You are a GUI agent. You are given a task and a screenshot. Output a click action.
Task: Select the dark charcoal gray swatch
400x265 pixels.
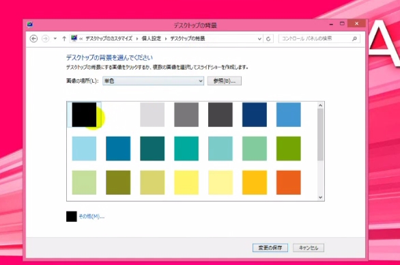point(220,115)
